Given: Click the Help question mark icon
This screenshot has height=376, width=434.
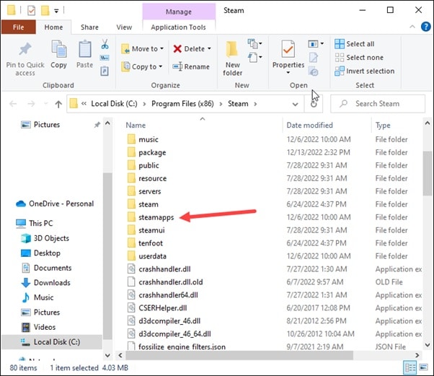Looking at the screenshot, I should (x=423, y=27).
